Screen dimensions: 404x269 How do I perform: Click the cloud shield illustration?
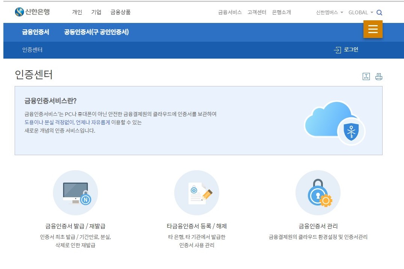pyautogui.click(x=335, y=122)
